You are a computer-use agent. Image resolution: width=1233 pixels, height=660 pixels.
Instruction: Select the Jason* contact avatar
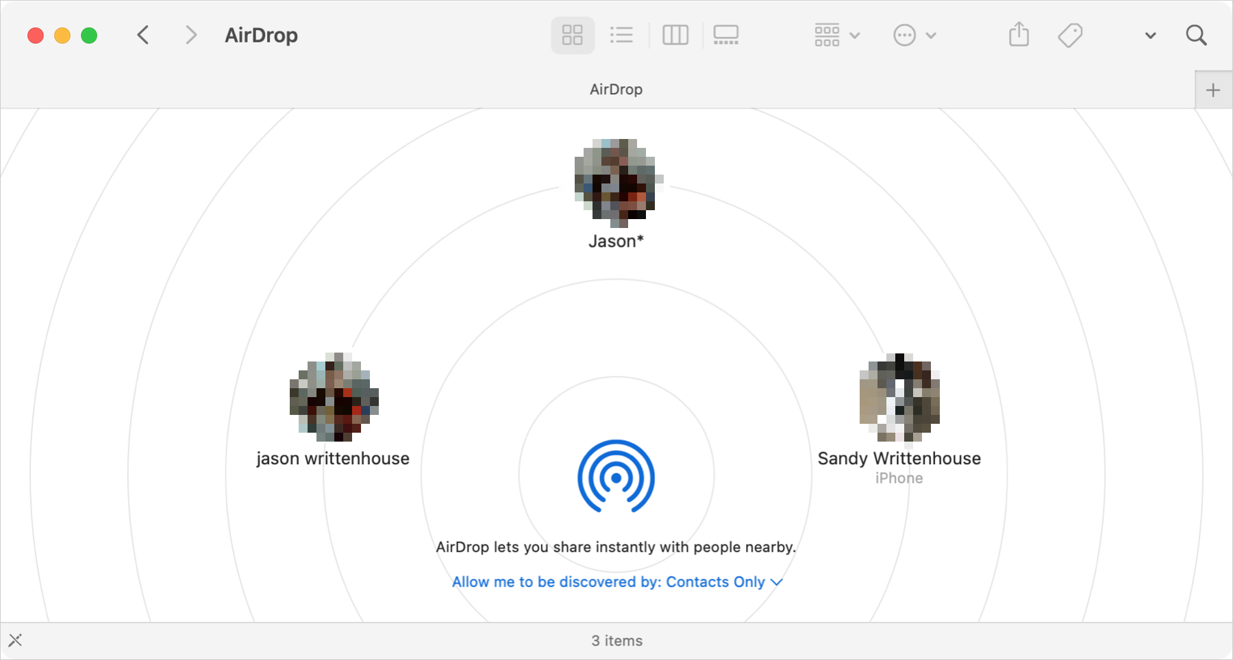[x=618, y=183]
